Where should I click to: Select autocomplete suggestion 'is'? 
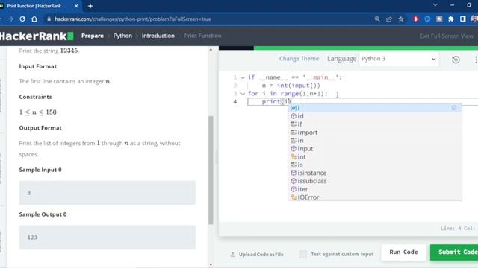point(375,165)
